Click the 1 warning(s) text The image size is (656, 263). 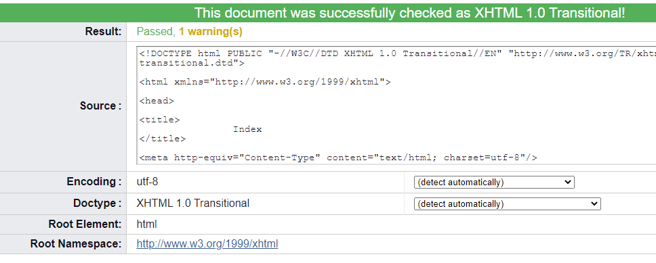(x=211, y=32)
